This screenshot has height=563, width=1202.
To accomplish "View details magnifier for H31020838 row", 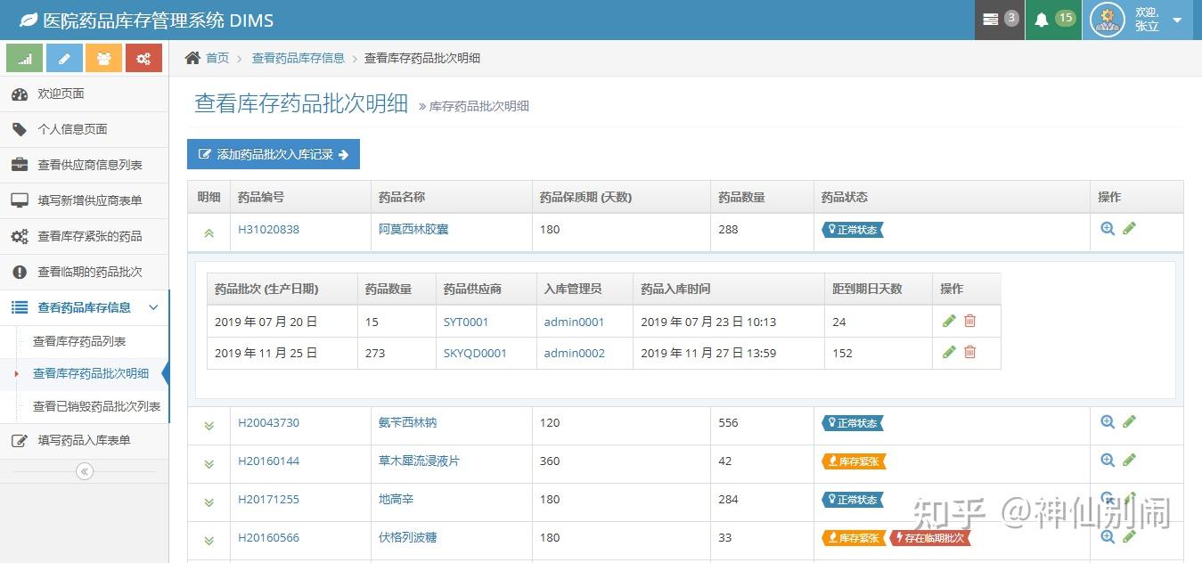I will pos(1108,228).
